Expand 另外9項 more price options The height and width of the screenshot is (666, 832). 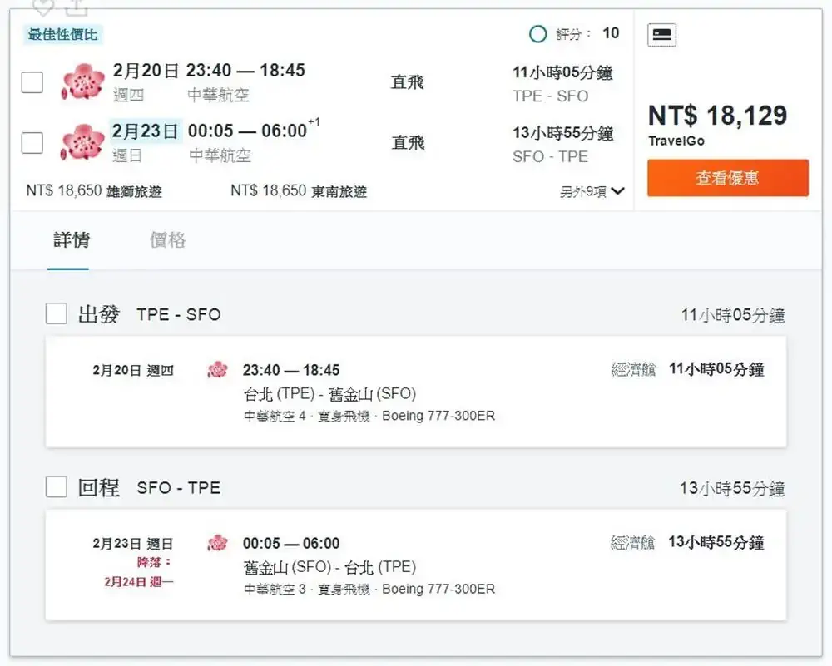[x=592, y=191]
